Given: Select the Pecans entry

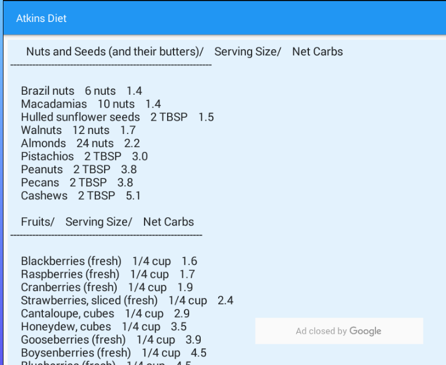Looking at the screenshot, I should [77, 182].
